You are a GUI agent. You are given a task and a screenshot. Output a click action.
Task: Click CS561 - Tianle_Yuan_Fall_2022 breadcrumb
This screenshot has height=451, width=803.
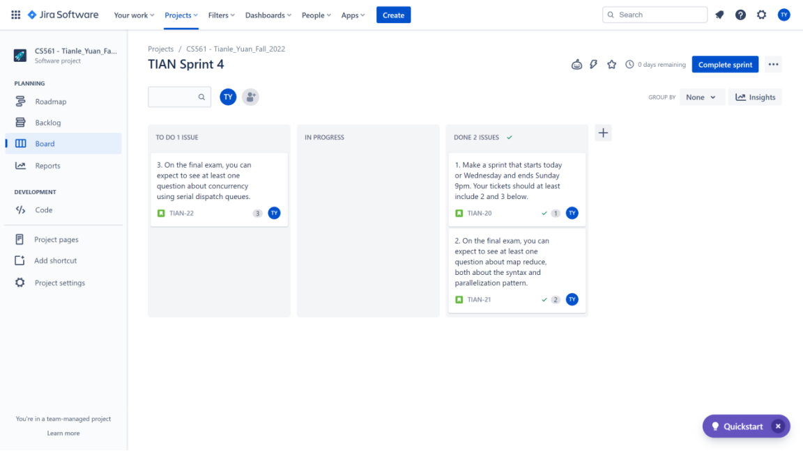(236, 49)
